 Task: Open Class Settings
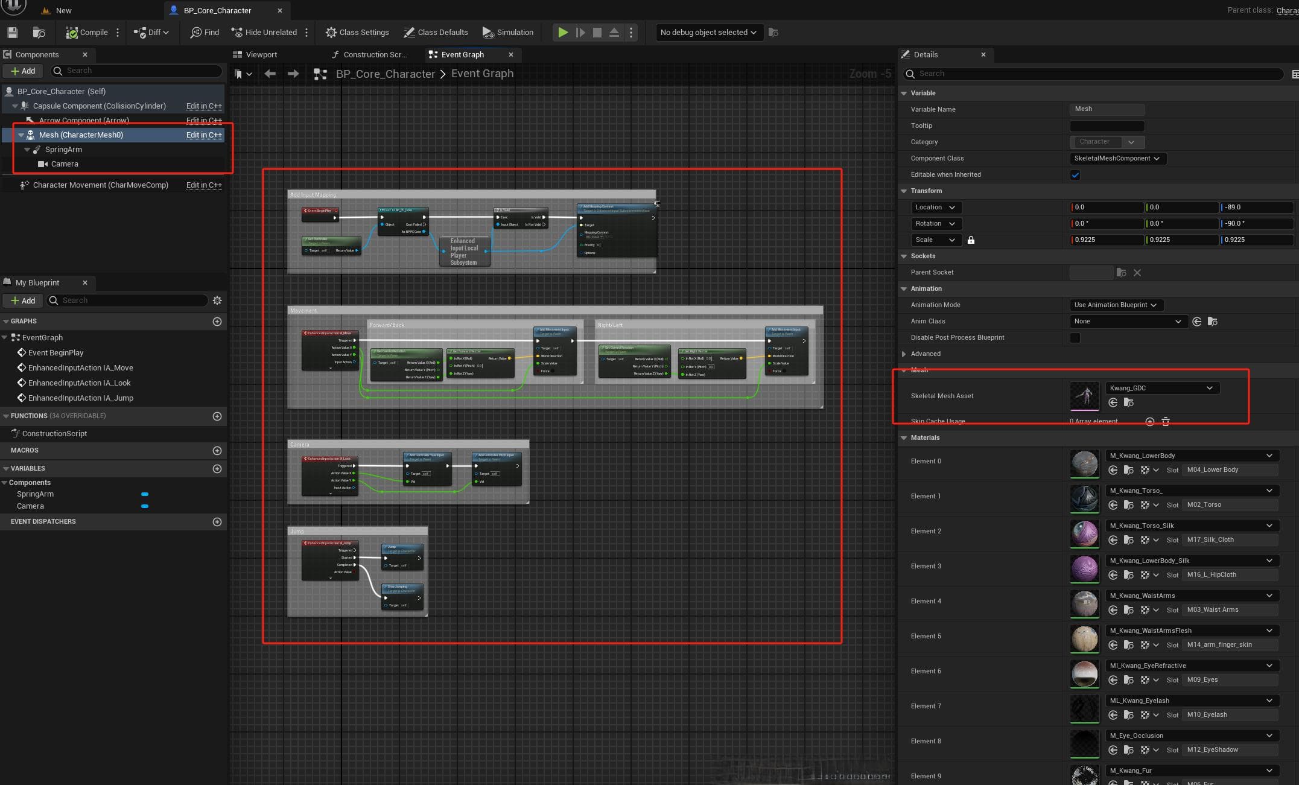(x=357, y=33)
